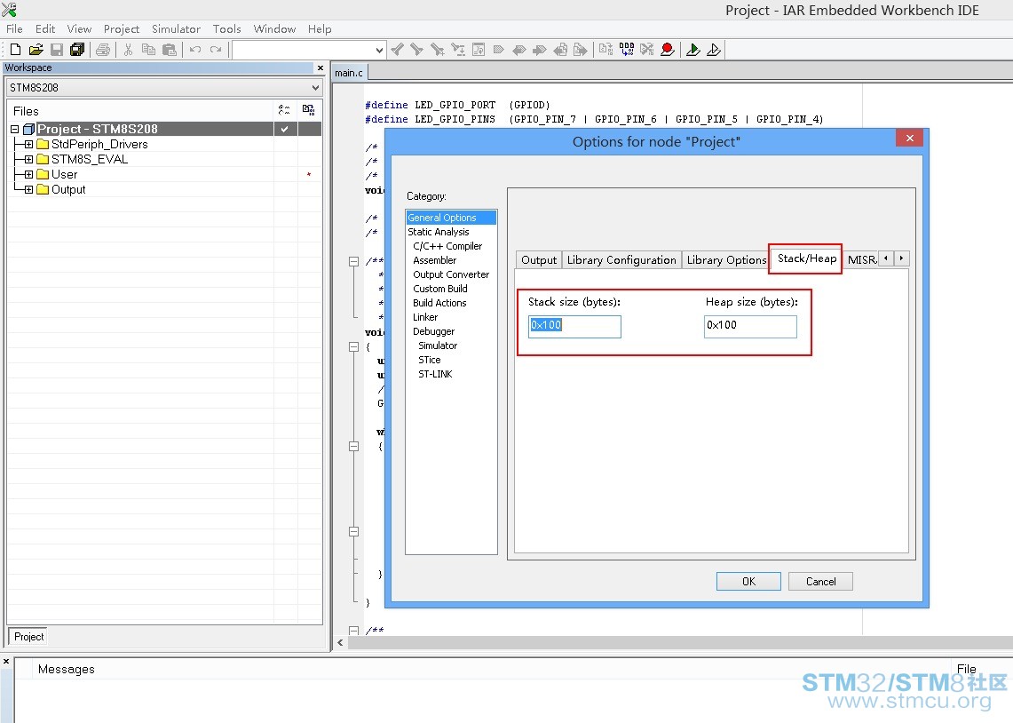Print the document with the printer icon
Image resolution: width=1013 pixels, height=723 pixels.
tap(103, 50)
